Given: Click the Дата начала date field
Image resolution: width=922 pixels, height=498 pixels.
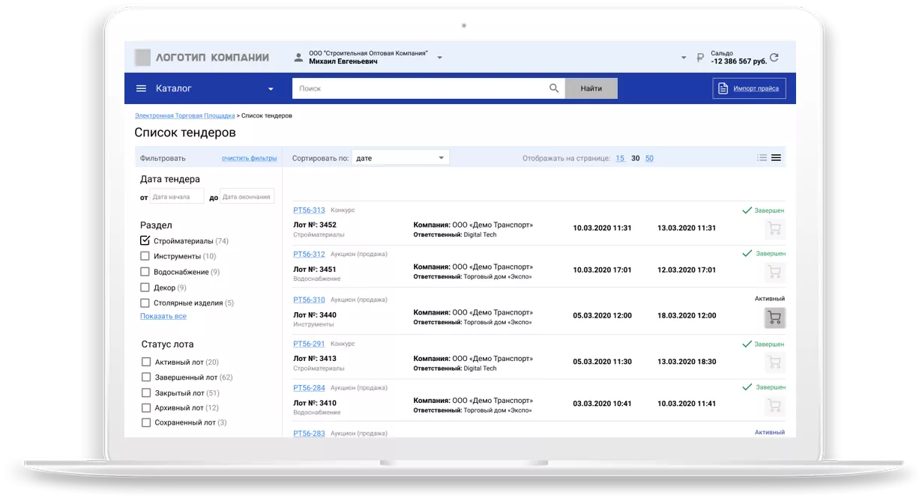Looking at the screenshot, I should point(176,197).
